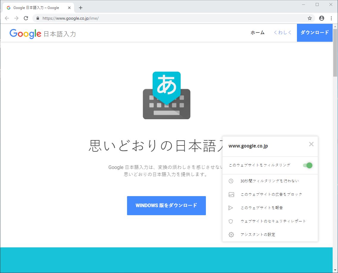Open the くわしく navigation link
This screenshot has height=273, width=338.
click(283, 32)
